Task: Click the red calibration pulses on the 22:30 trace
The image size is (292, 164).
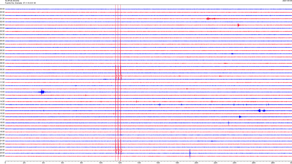Action: [x=119, y=150]
